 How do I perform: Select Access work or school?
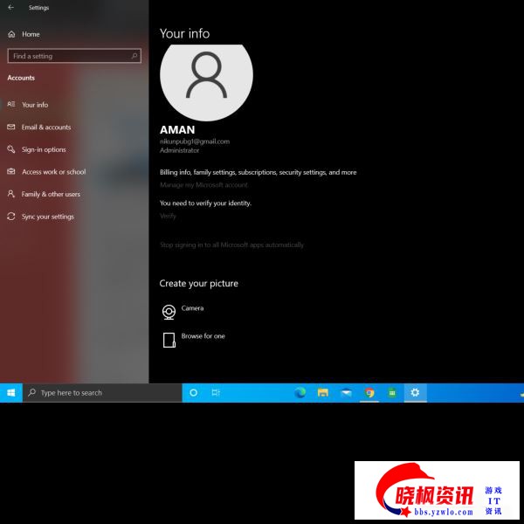coord(53,172)
